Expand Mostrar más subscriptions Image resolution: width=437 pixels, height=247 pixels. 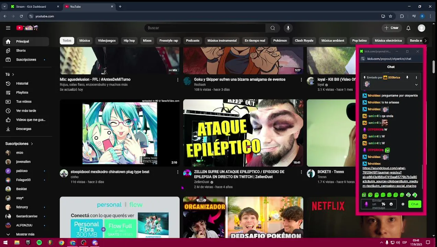tap(26, 234)
